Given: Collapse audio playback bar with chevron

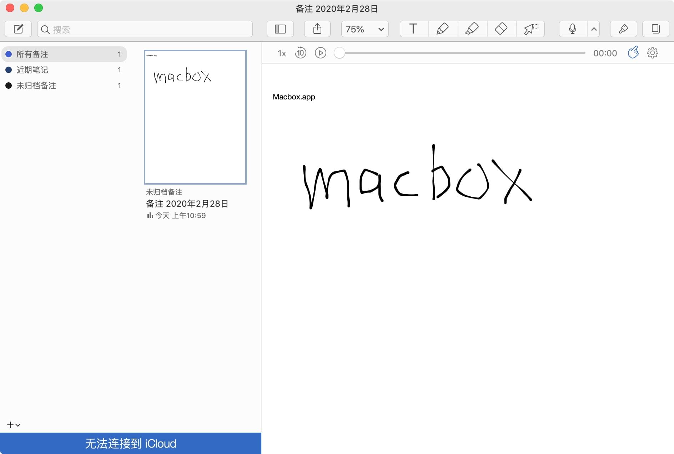Looking at the screenshot, I should pyautogui.click(x=594, y=29).
